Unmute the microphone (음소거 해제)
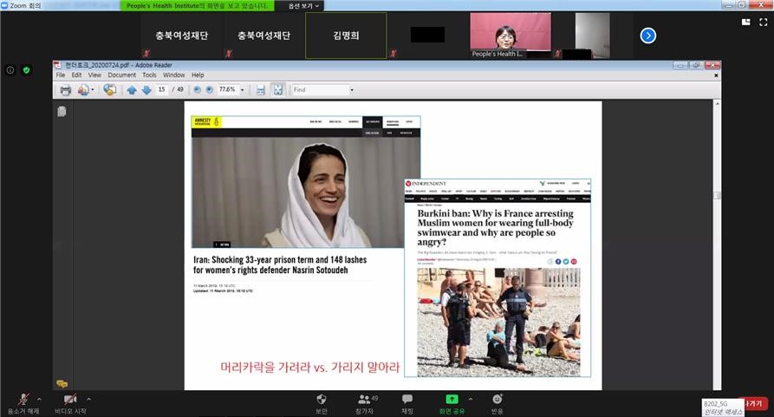 tap(23, 401)
